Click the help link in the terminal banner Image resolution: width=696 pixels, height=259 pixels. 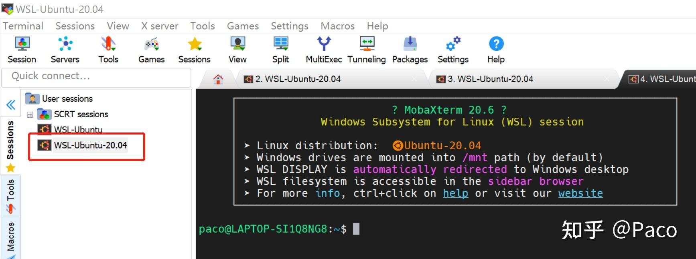pos(455,193)
